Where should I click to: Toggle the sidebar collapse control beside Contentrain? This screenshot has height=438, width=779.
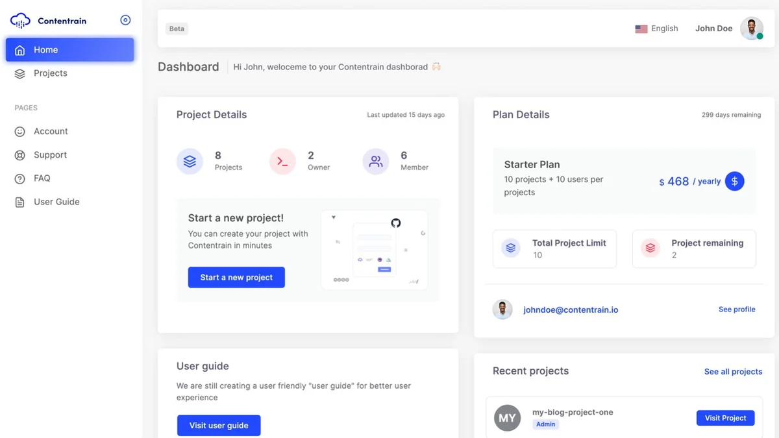(x=125, y=19)
